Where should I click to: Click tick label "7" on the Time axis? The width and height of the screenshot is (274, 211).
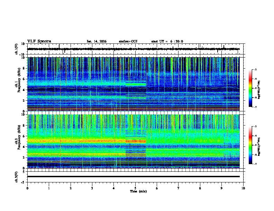(x=179, y=188)
